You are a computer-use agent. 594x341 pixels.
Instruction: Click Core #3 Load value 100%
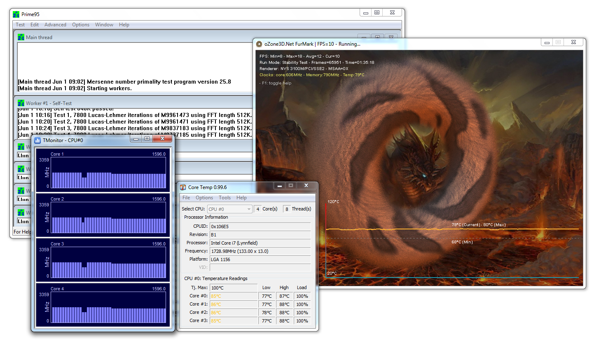pyautogui.click(x=302, y=320)
